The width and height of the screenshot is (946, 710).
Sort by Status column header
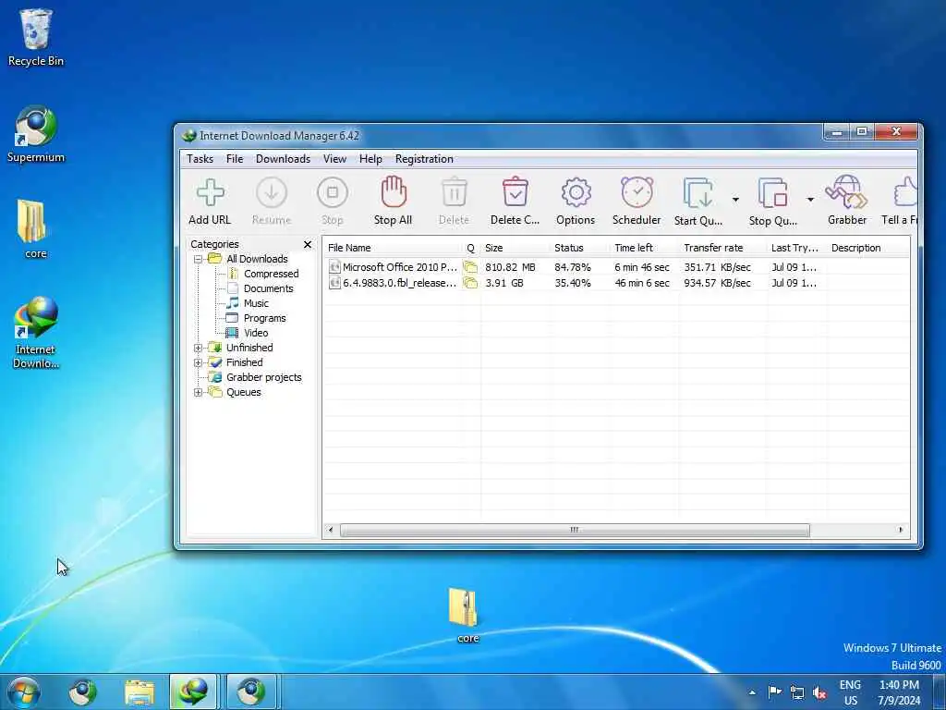(x=580, y=248)
